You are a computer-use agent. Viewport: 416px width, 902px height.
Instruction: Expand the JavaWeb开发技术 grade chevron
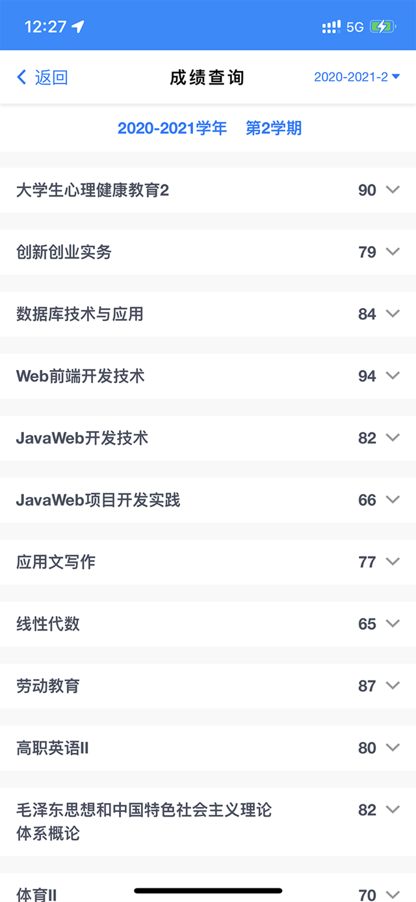[x=393, y=438]
